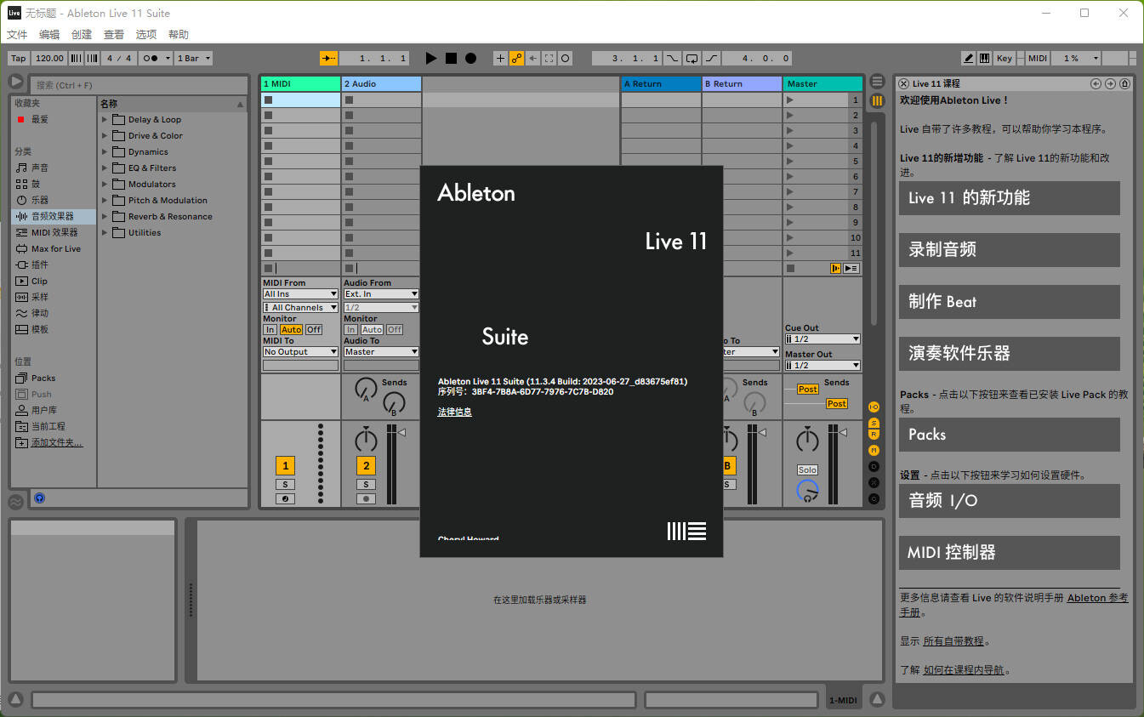
Task: Switch to the 1-MIDI tab
Action: pos(842,699)
